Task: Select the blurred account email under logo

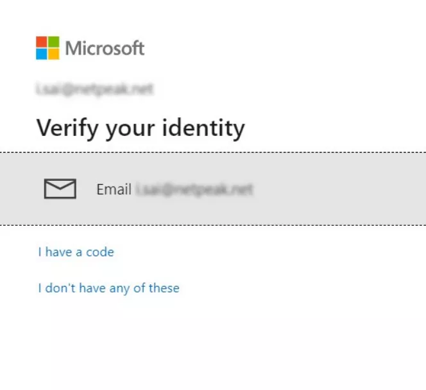Action: click(94, 89)
